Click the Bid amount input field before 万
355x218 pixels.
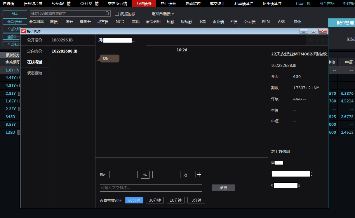click(x=166, y=175)
